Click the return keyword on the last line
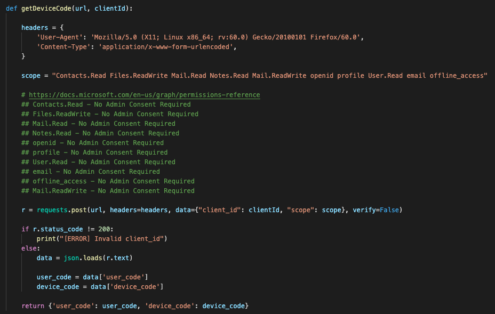This screenshot has height=314, width=495. pyautogui.click(x=33, y=306)
